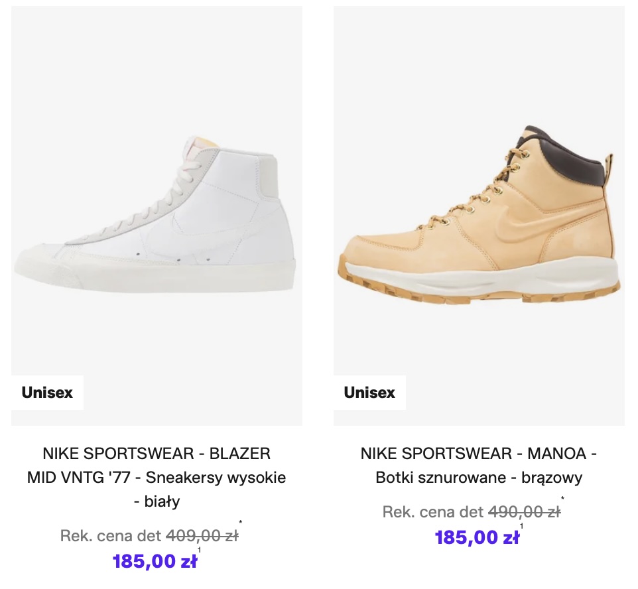
Task: Click the crossed-out 409,00 zł price
Action: 202,536
